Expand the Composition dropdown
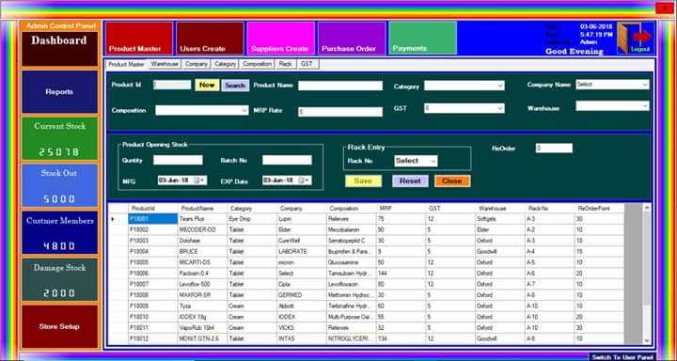Viewport: 677px width, 361px height. click(244, 111)
